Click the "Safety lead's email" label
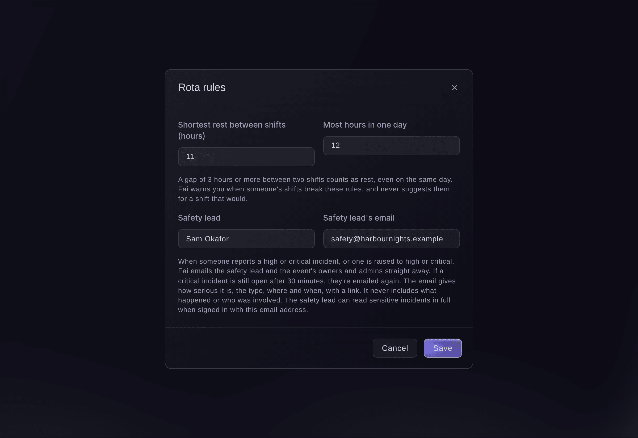Image resolution: width=638 pixels, height=438 pixels. [359, 218]
